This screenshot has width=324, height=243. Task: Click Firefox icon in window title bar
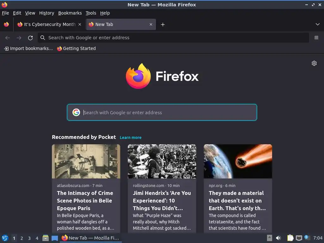click(4, 4)
